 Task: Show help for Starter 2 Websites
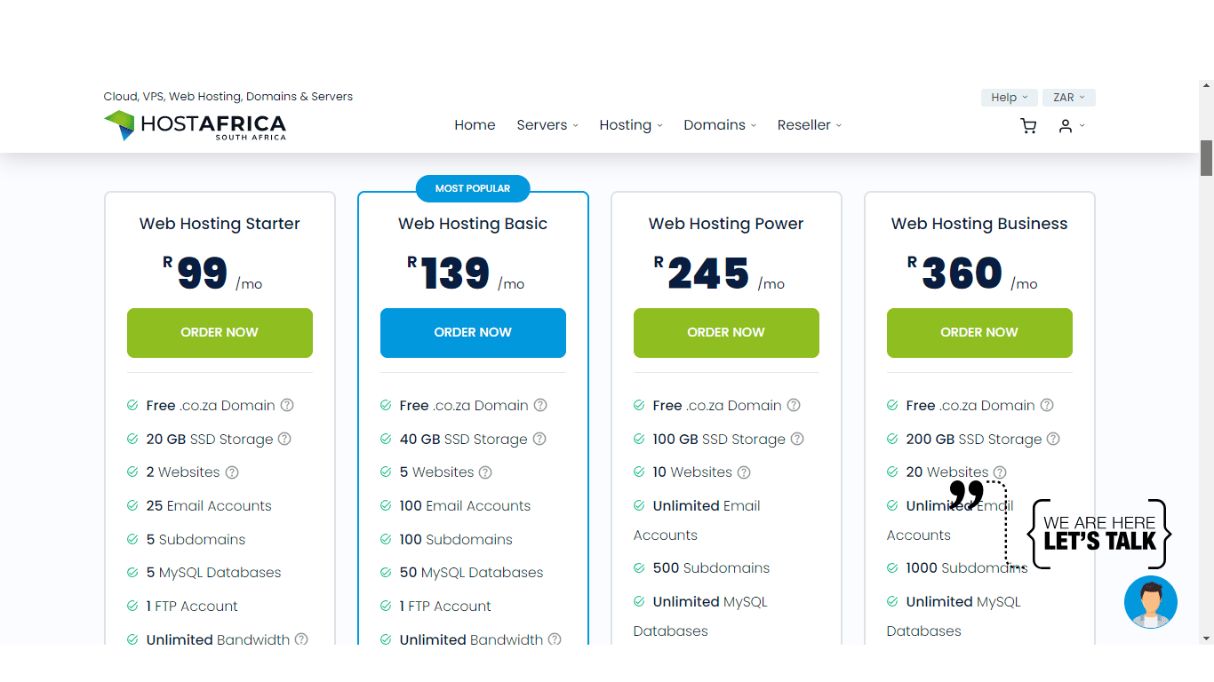click(232, 472)
